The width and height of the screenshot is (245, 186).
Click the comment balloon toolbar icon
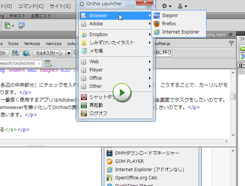click(22, 25)
